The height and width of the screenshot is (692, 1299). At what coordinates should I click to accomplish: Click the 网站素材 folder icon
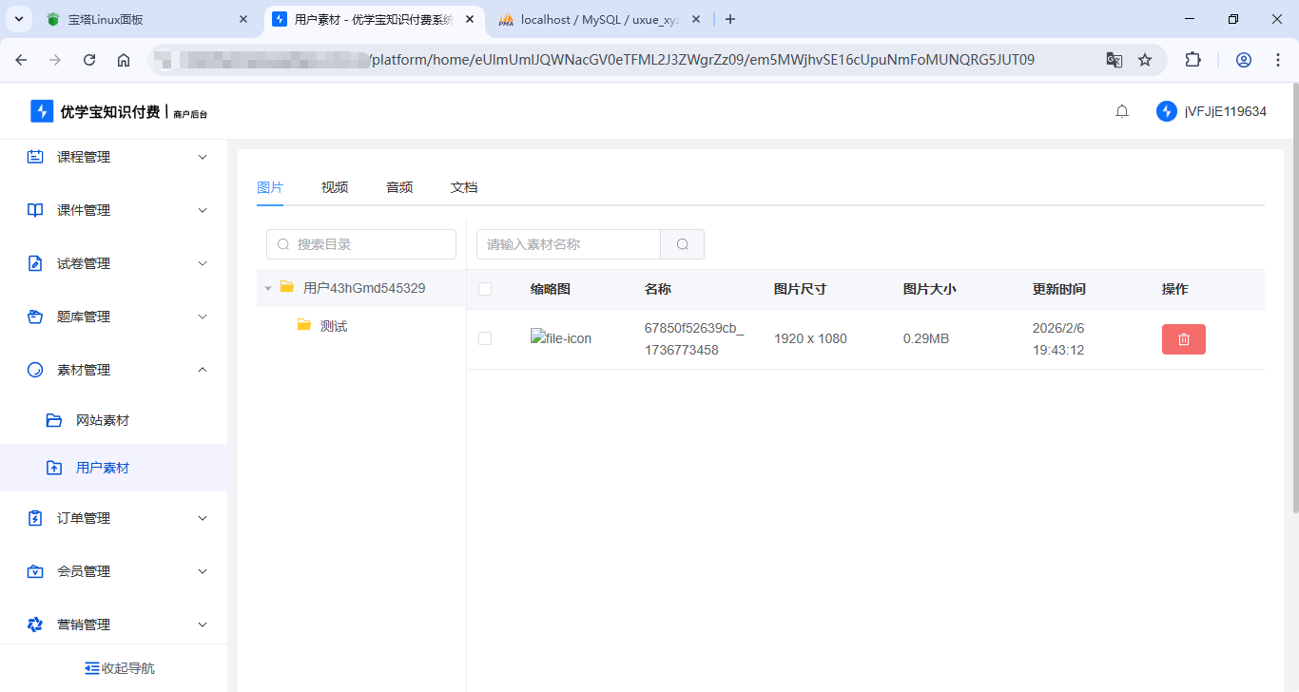[53, 419]
